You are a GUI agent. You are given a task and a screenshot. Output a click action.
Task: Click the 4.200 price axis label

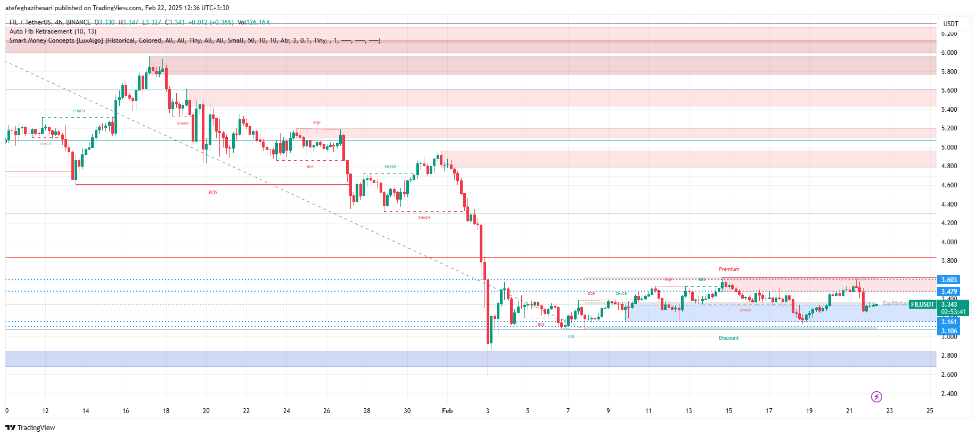coord(949,223)
